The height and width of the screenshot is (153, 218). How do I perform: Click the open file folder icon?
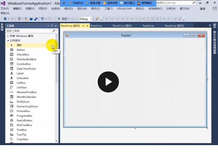pyautogui.click(x=26, y=19)
